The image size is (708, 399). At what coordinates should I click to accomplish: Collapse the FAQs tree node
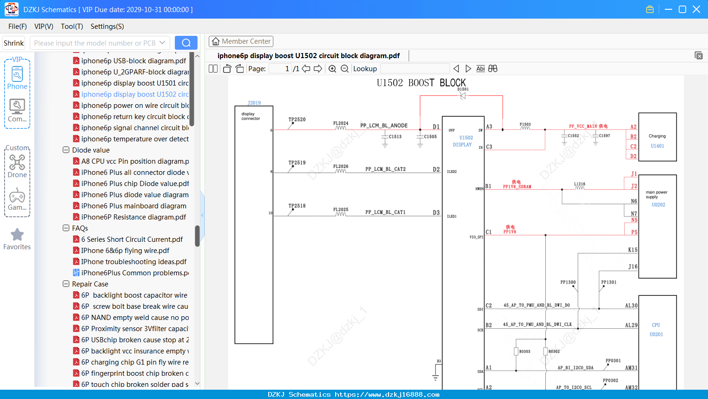[66, 228]
